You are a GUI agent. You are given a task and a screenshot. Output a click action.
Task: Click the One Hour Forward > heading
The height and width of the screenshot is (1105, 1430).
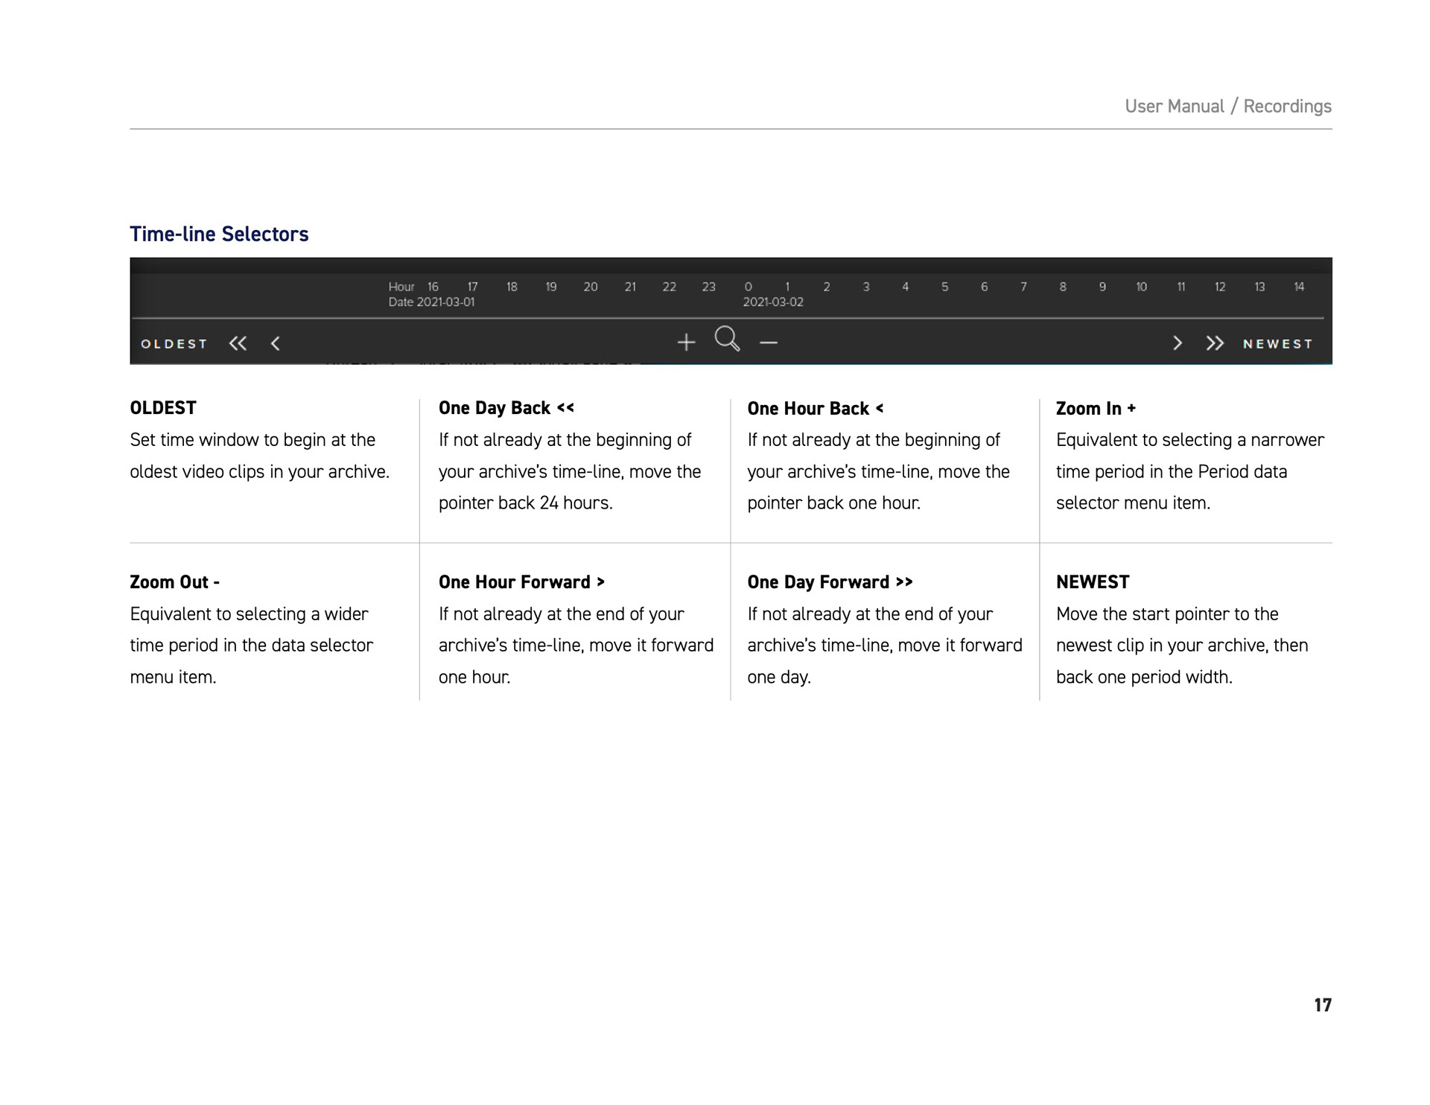pyautogui.click(x=521, y=582)
